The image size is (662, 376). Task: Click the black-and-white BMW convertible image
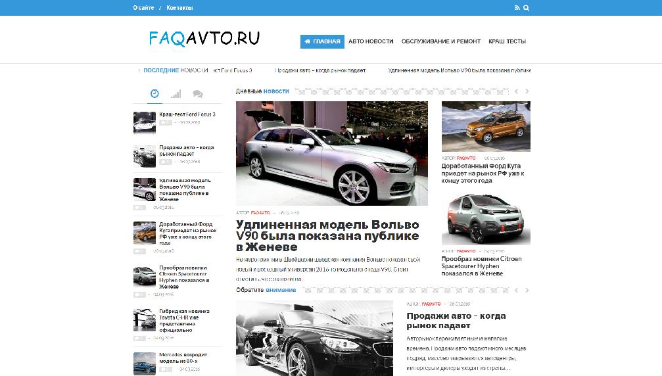coord(314,338)
